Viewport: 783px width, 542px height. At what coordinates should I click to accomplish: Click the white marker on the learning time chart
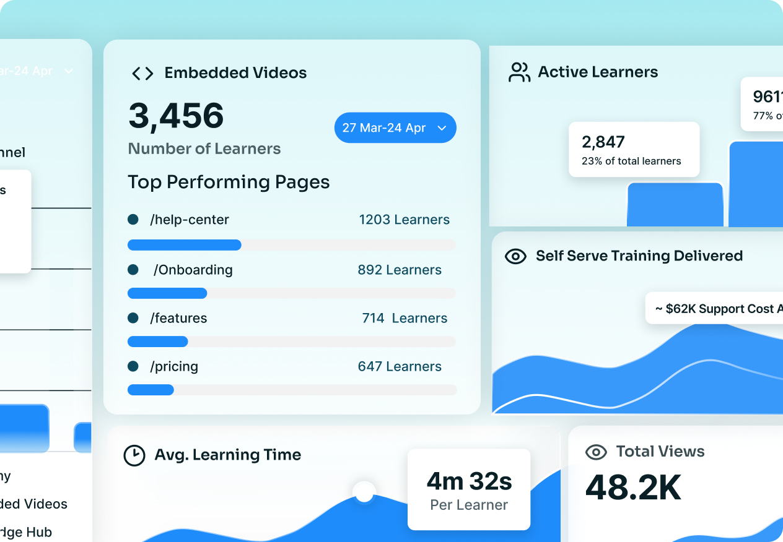[x=364, y=492]
